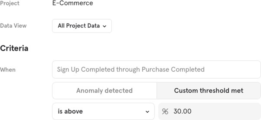Click the "All Project Data" text label
The height and width of the screenshot is (120, 261).
[x=79, y=26]
